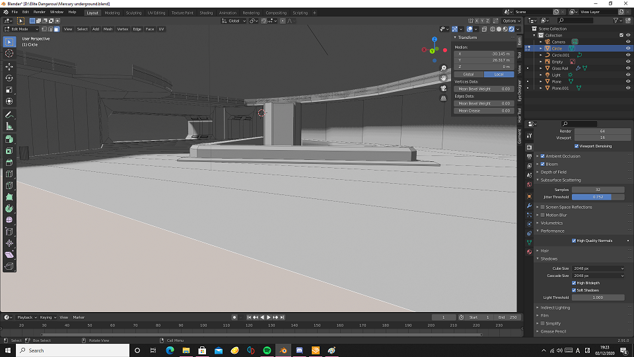The image size is (634, 357).
Task: Hide the Camera object with eye icon
Action: tap(628, 42)
